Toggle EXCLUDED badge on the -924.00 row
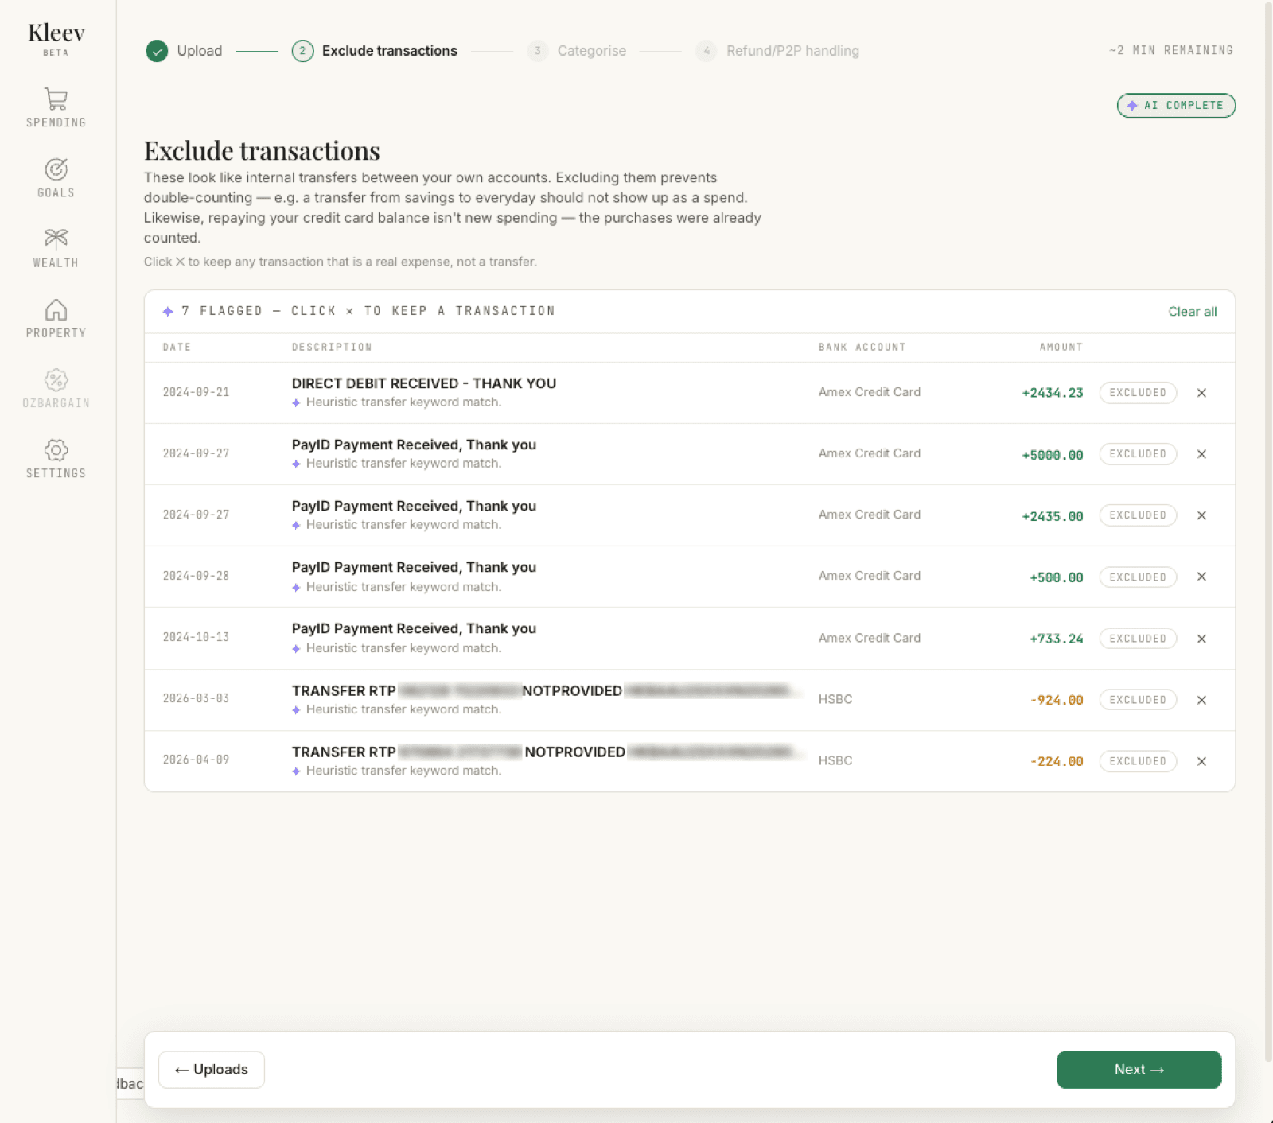 tap(1138, 700)
